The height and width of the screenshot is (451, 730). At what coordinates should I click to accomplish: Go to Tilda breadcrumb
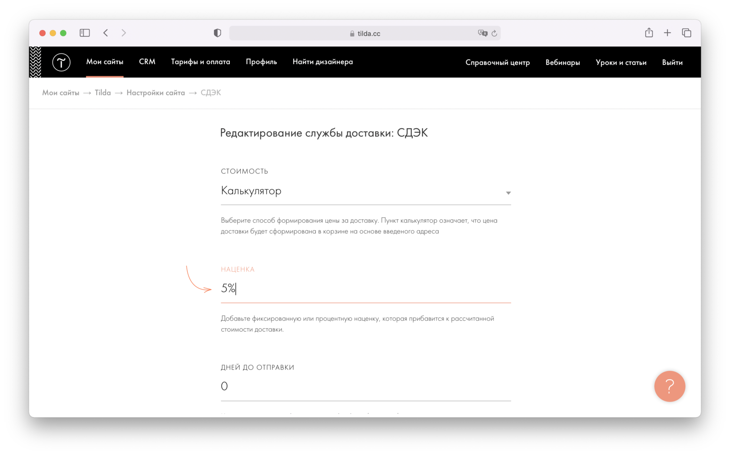[x=103, y=92]
